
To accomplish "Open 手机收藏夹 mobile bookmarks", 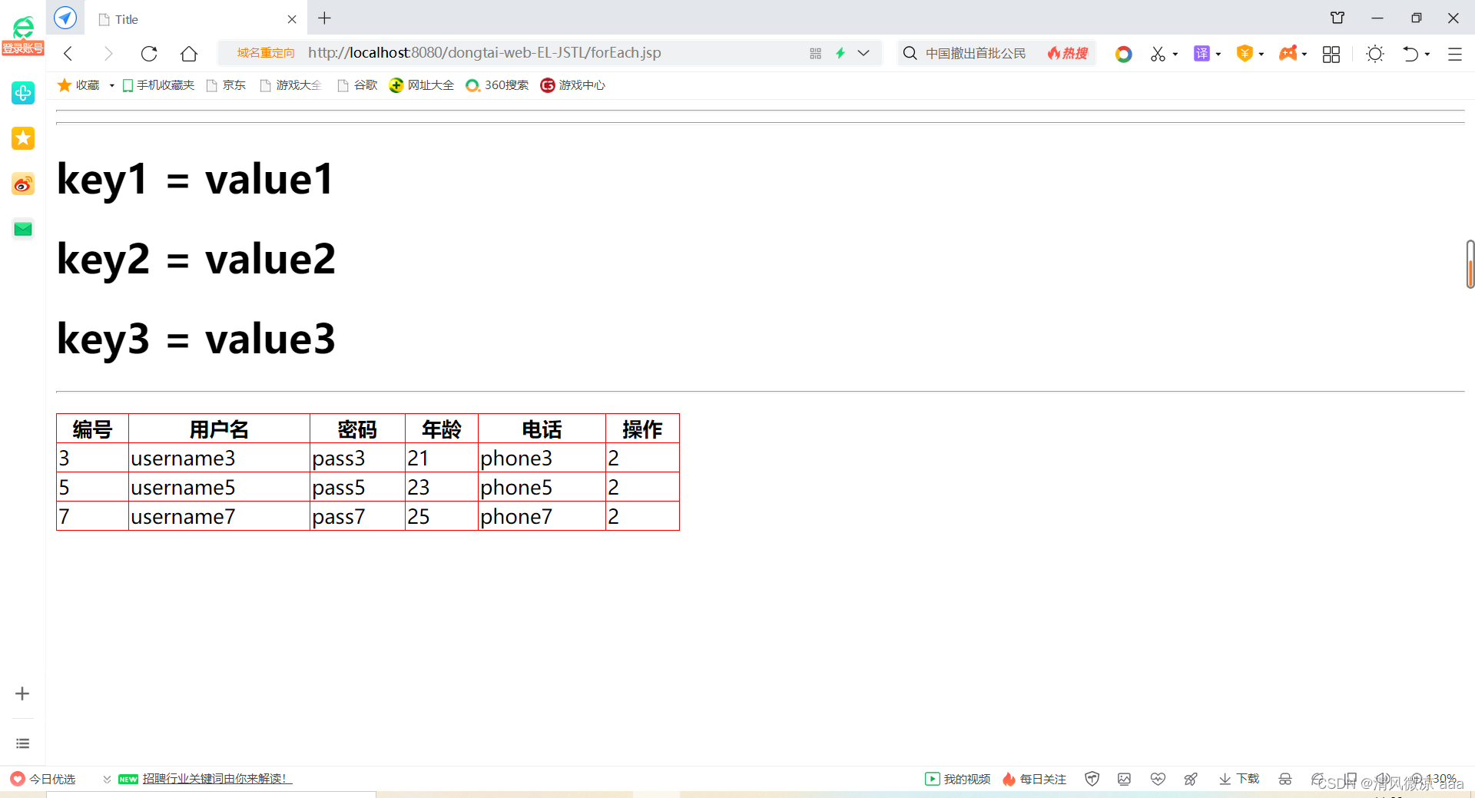I will 158,85.
